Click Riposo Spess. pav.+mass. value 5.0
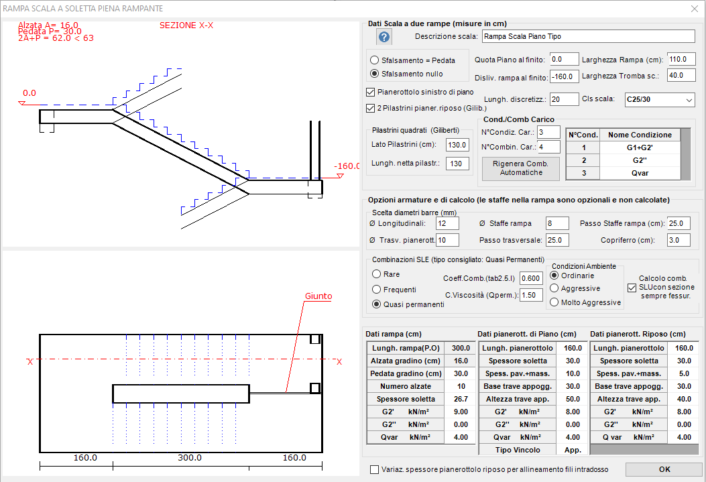The width and height of the screenshot is (706, 482). 683,373
